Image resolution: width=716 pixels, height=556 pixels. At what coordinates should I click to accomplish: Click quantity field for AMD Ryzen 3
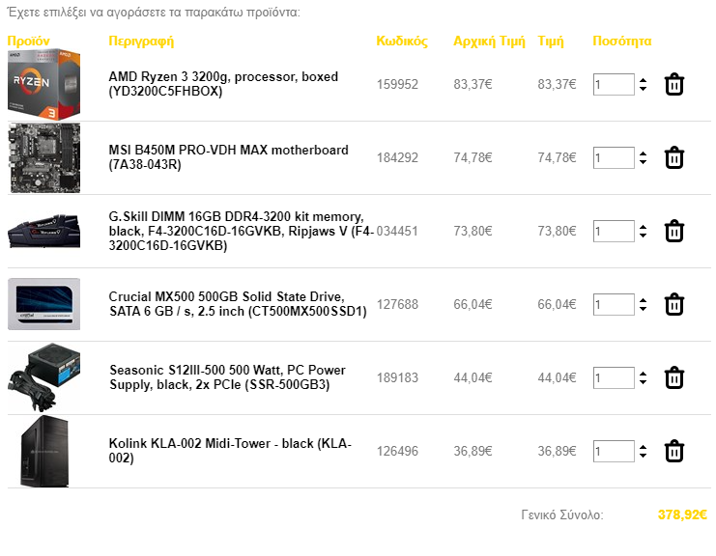point(614,84)
